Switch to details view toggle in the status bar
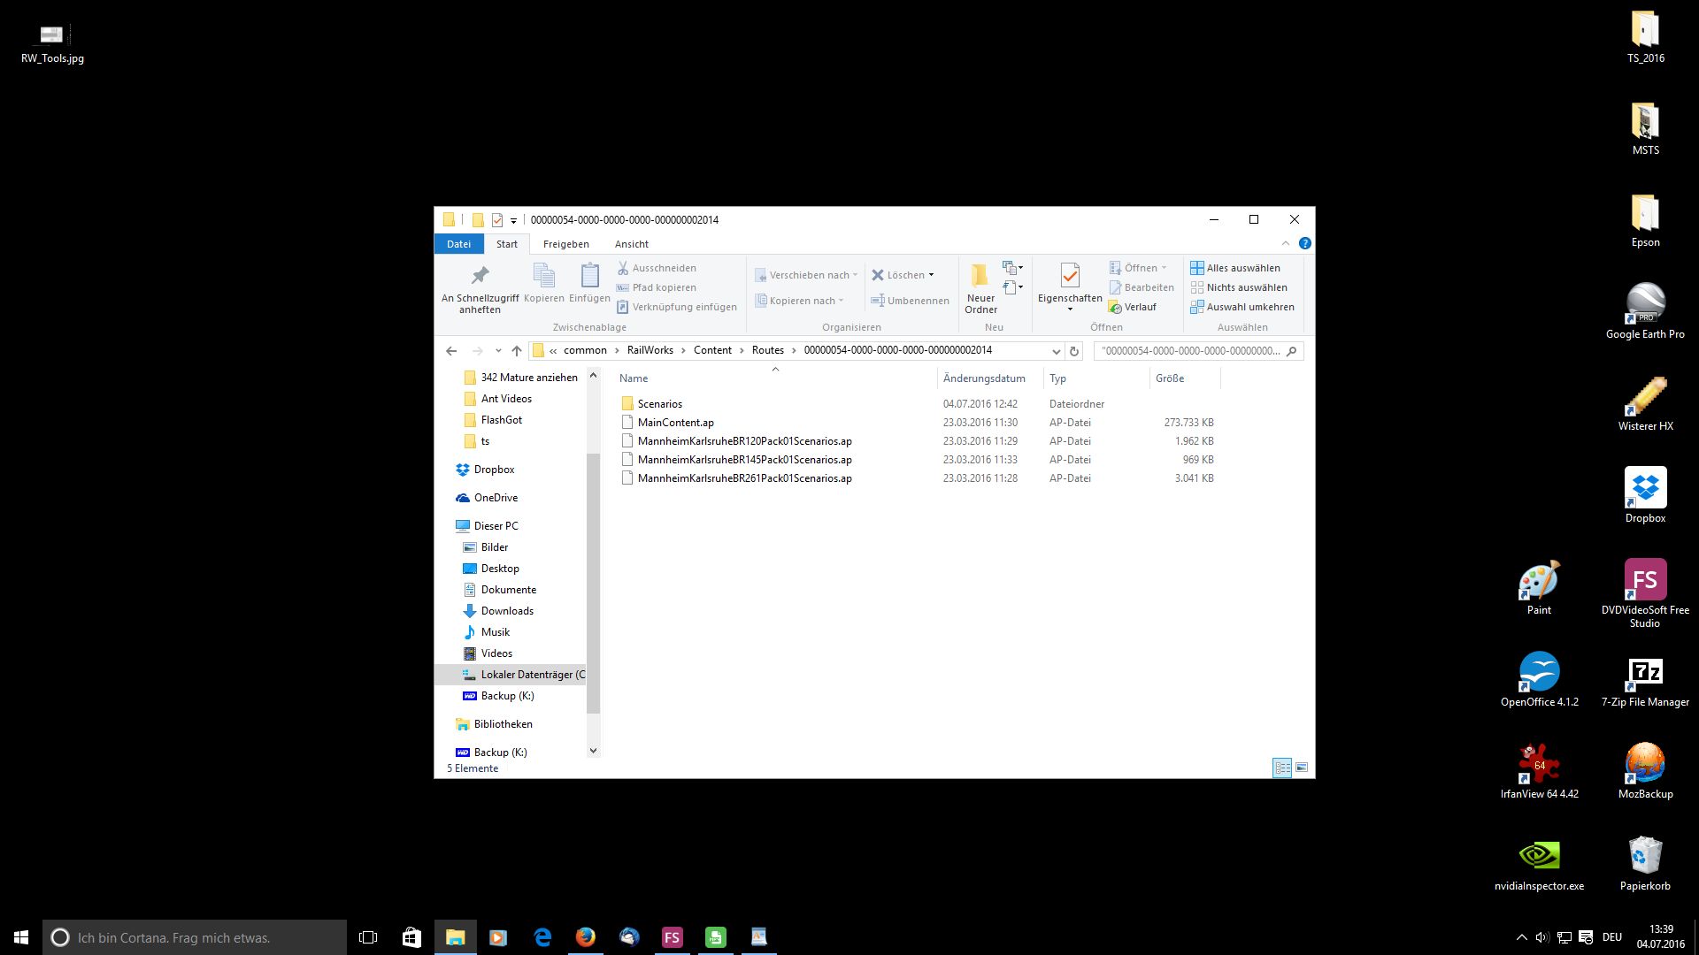The width and height of the screenshot is (1699, 955). 1282,768
